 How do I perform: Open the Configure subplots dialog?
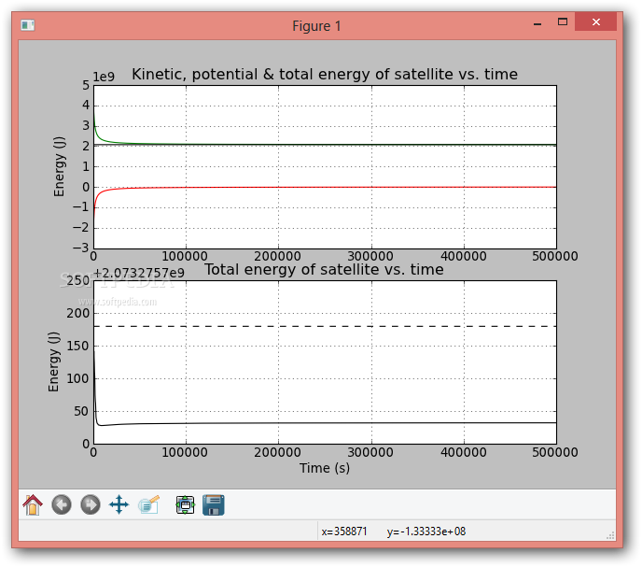[185, 504]
